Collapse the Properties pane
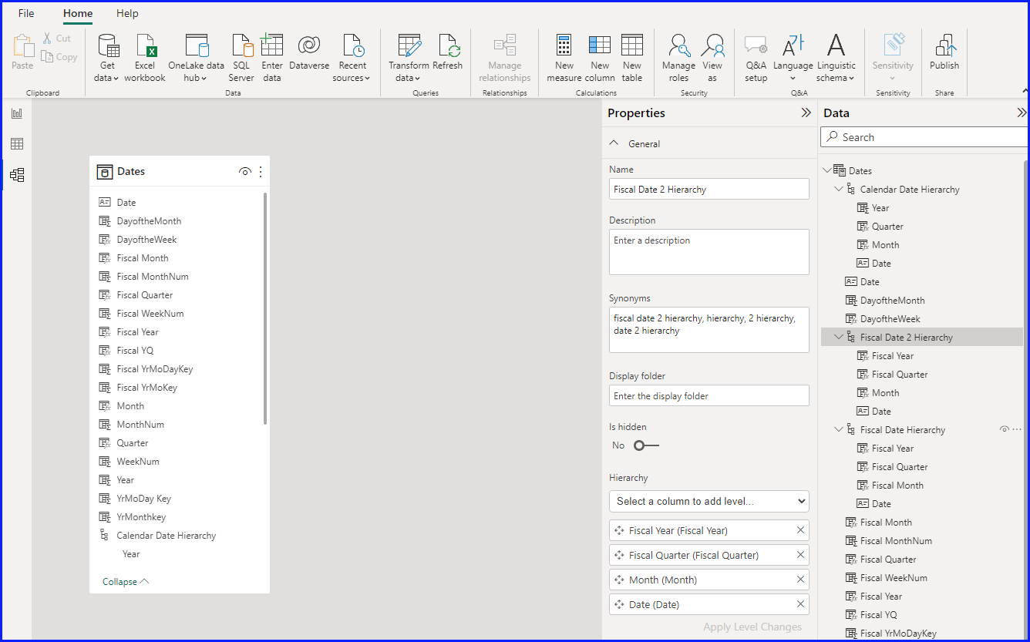Viewport: 1030px width, 642px height. (806, 113)
